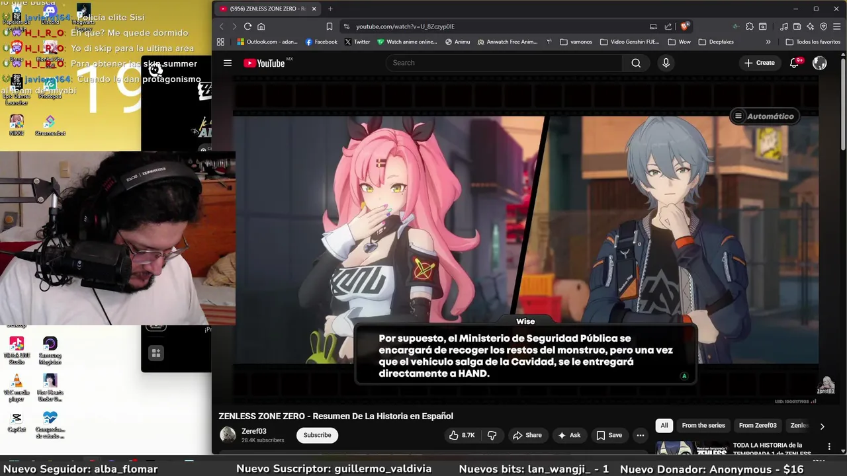Viewport: 847px width, 476px height.
Task: Share the video
Action: coord(527,435)
